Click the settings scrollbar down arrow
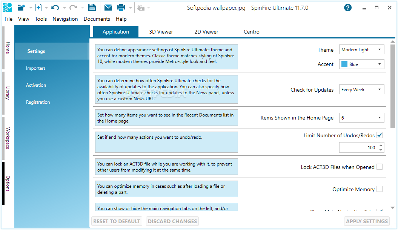The image size is (398, 230). [393, 208]
